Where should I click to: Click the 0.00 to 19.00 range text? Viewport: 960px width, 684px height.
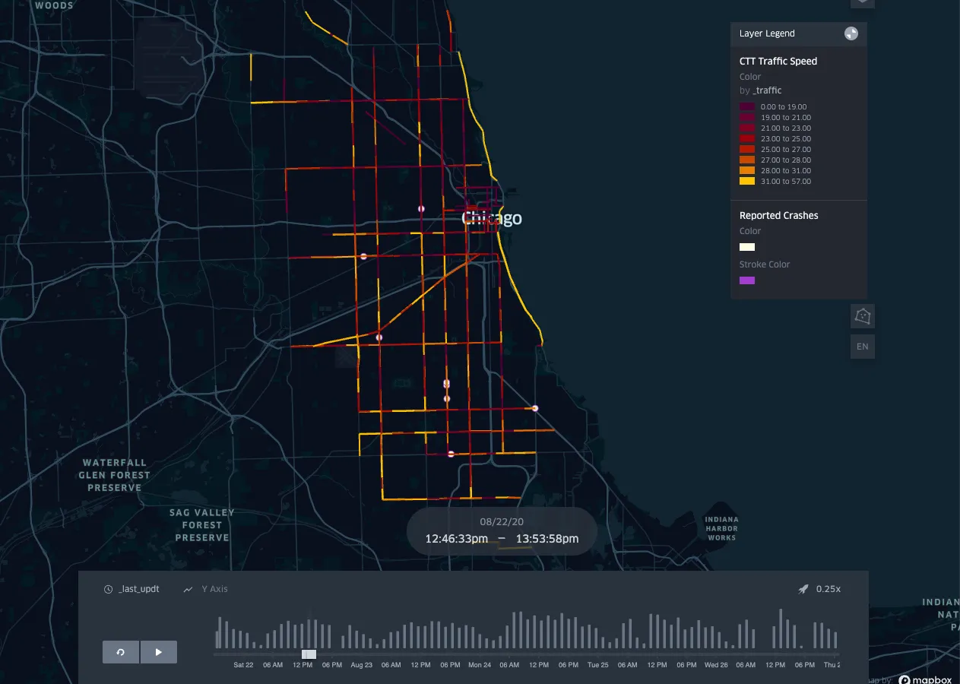point(783,107)
